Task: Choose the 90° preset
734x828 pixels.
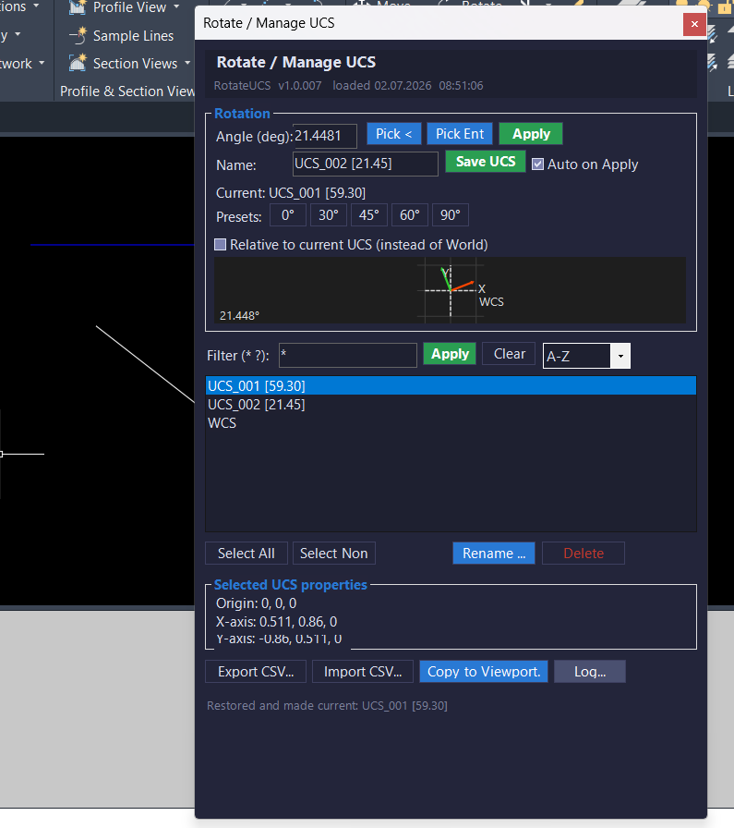Action: pyautogui.click(x=451, y=215)
